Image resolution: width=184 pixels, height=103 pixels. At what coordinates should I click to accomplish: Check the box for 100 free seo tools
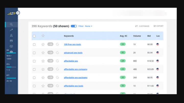(34, 45)
